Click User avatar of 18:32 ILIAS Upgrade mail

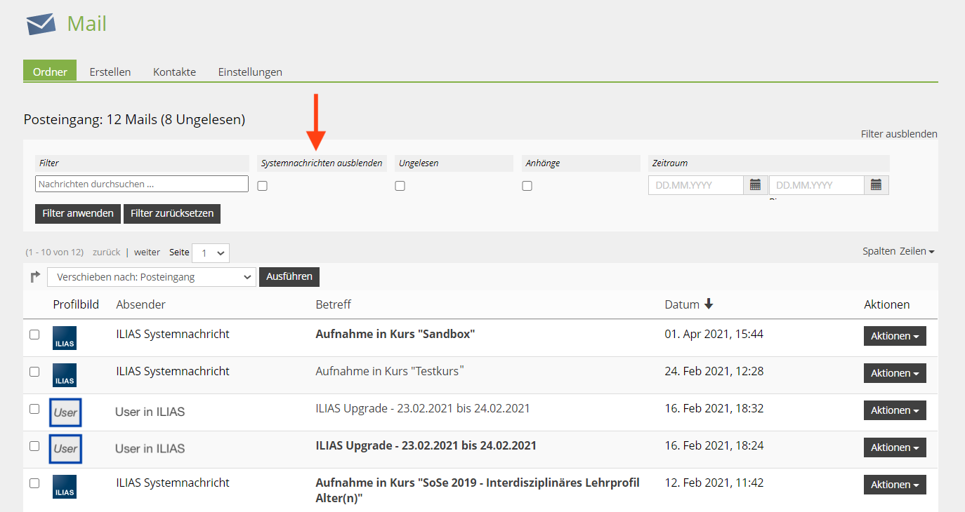point(65,412)
